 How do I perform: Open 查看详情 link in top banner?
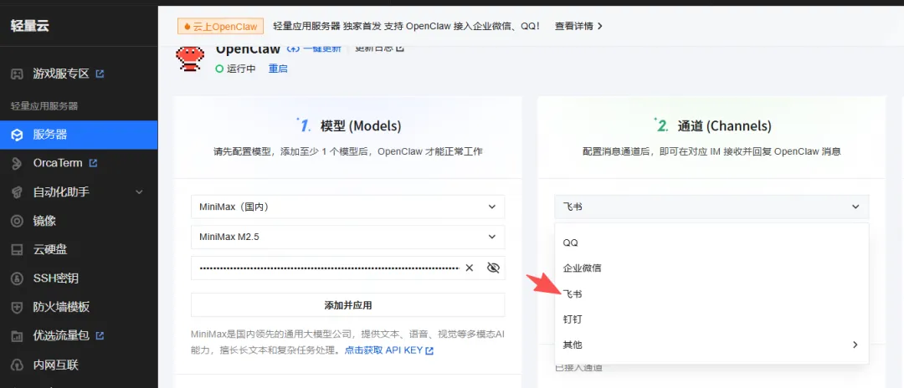(579, 26)
